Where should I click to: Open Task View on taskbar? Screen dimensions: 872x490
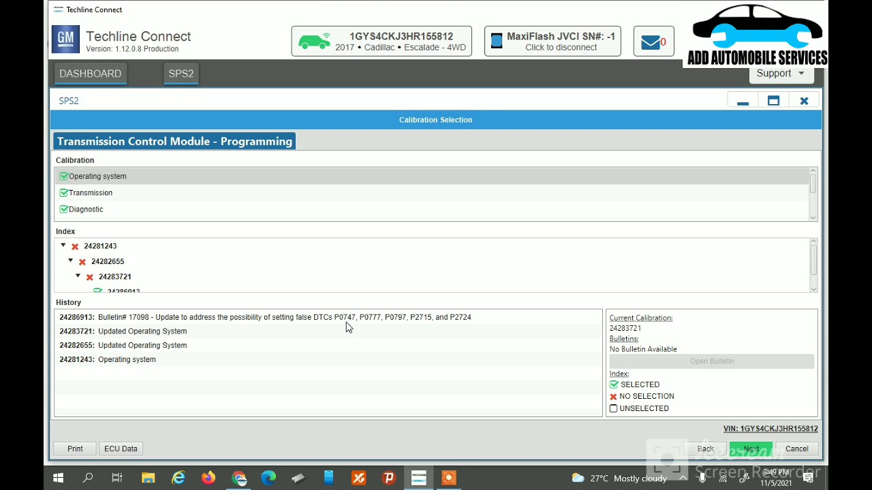click(x=117, y=478)
